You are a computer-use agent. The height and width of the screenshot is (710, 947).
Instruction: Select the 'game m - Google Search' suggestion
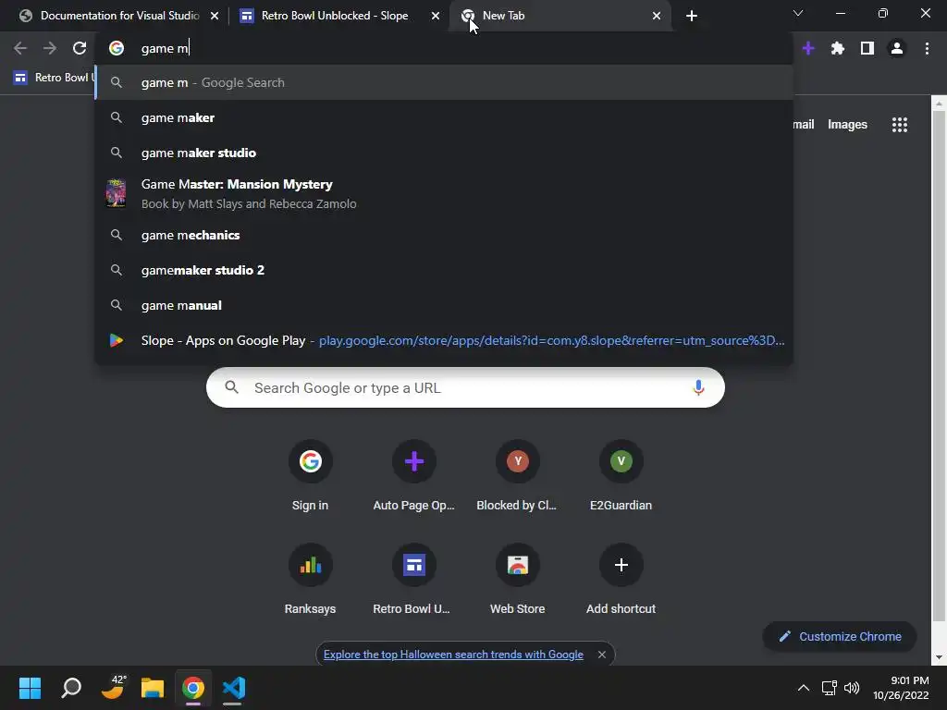coord(444,82)
